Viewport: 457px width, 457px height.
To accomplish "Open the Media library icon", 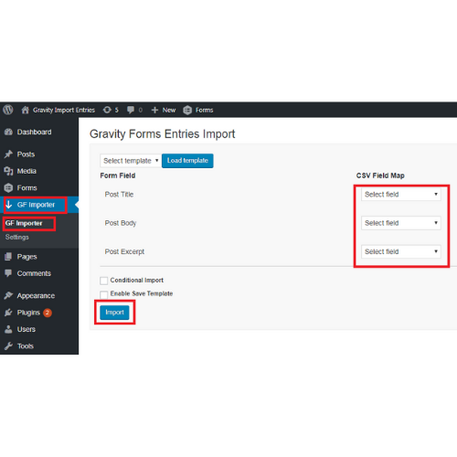I will tap(8, 171).
